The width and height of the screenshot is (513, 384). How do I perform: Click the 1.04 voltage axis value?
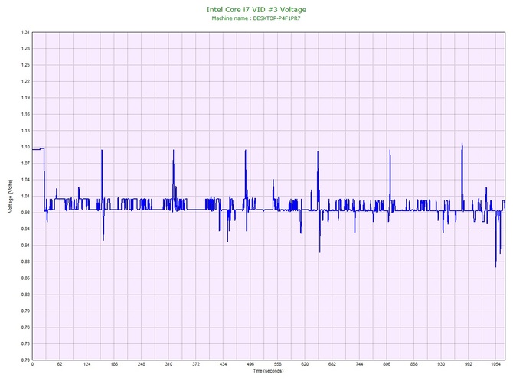coord(25,180)
